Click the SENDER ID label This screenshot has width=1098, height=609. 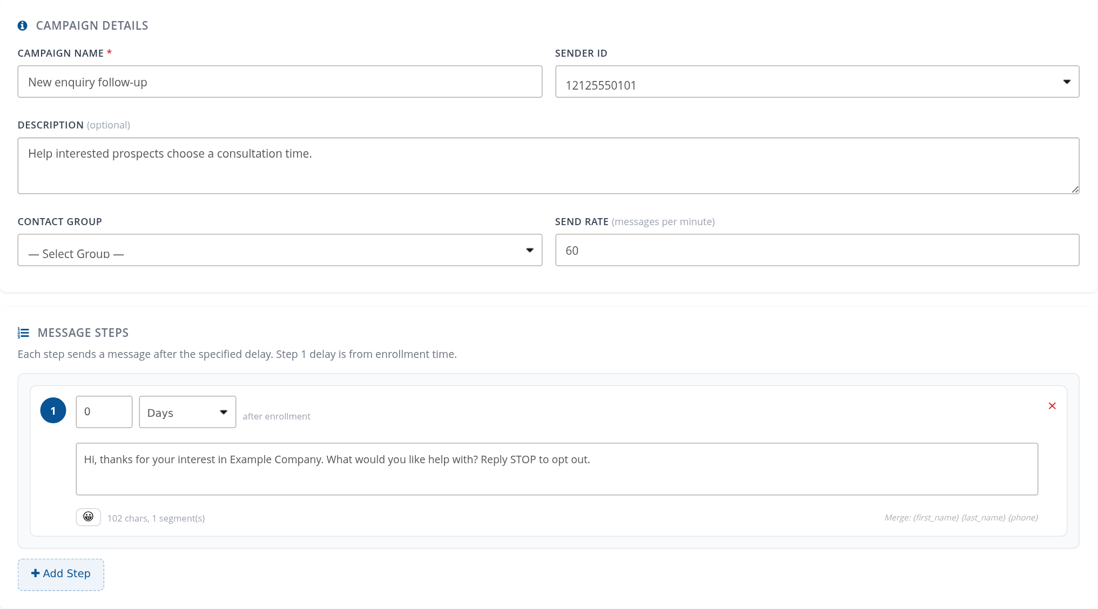click(581, 53)
